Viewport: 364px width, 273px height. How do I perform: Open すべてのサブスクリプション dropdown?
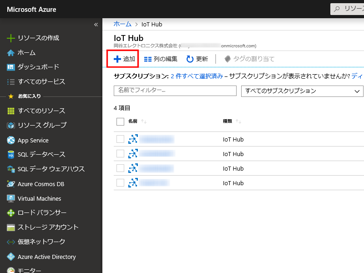302,91
